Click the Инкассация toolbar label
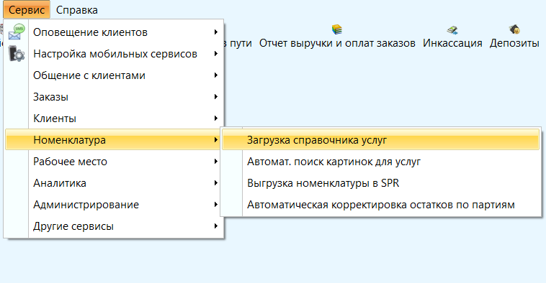The image size is (546, 283). click(452, 43)
